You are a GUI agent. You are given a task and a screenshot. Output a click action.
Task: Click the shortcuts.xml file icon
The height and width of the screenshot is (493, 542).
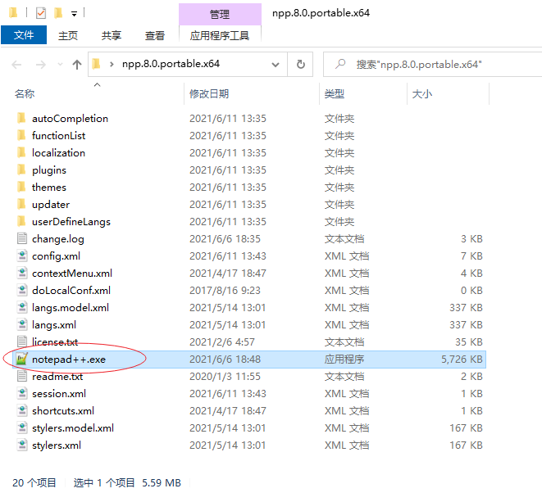[x=22, y=411]
